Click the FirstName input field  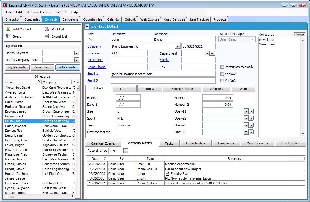coord(131,39)
